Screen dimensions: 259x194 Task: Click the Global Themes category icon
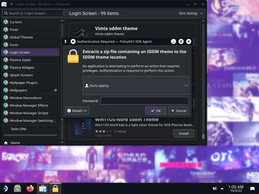6,37
